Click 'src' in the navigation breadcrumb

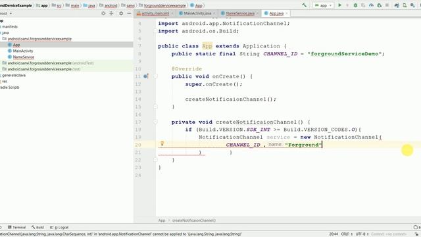pos(59,5)
